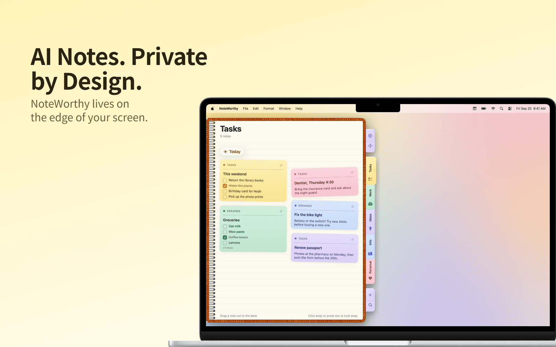Pin the 'Dentist, Thursday 4:30' note
This screenshot has height=347, width=556.
pos(352,172)
